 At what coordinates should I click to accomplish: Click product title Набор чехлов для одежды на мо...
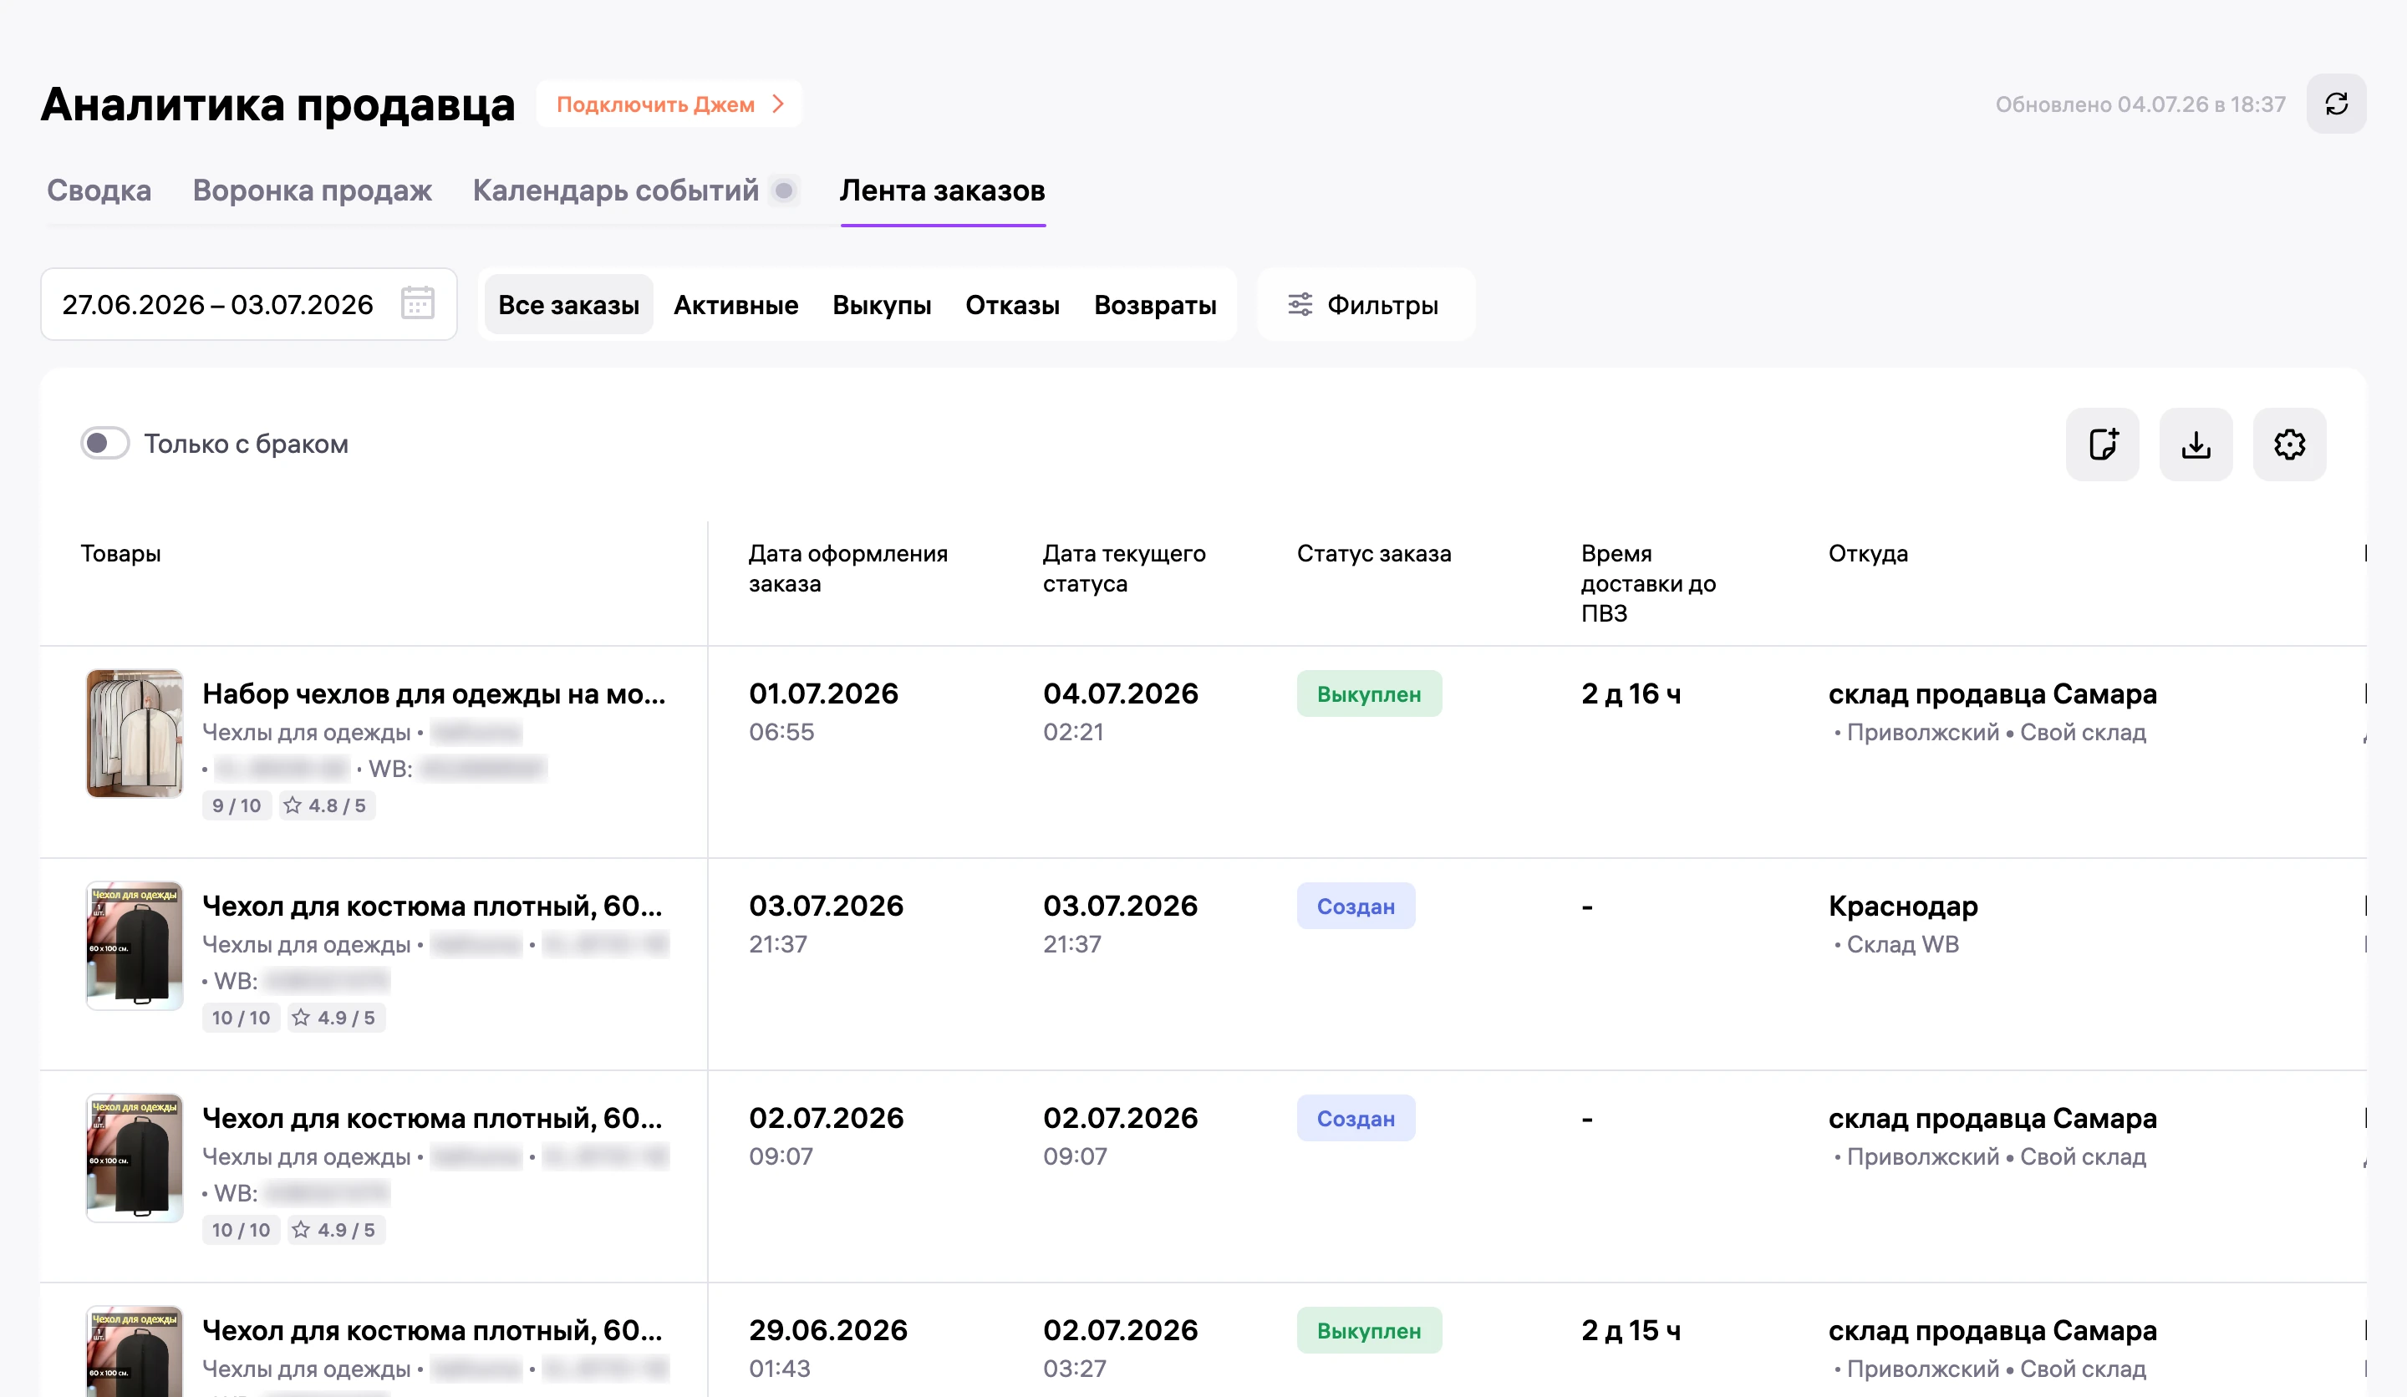pos(434,693)
